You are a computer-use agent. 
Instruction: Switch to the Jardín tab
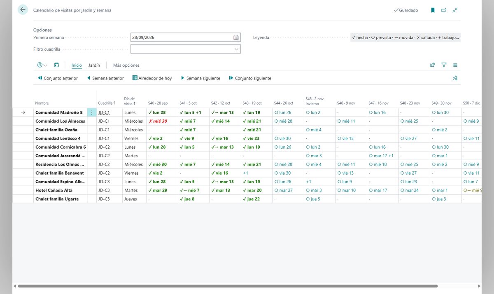click(94, 65)
